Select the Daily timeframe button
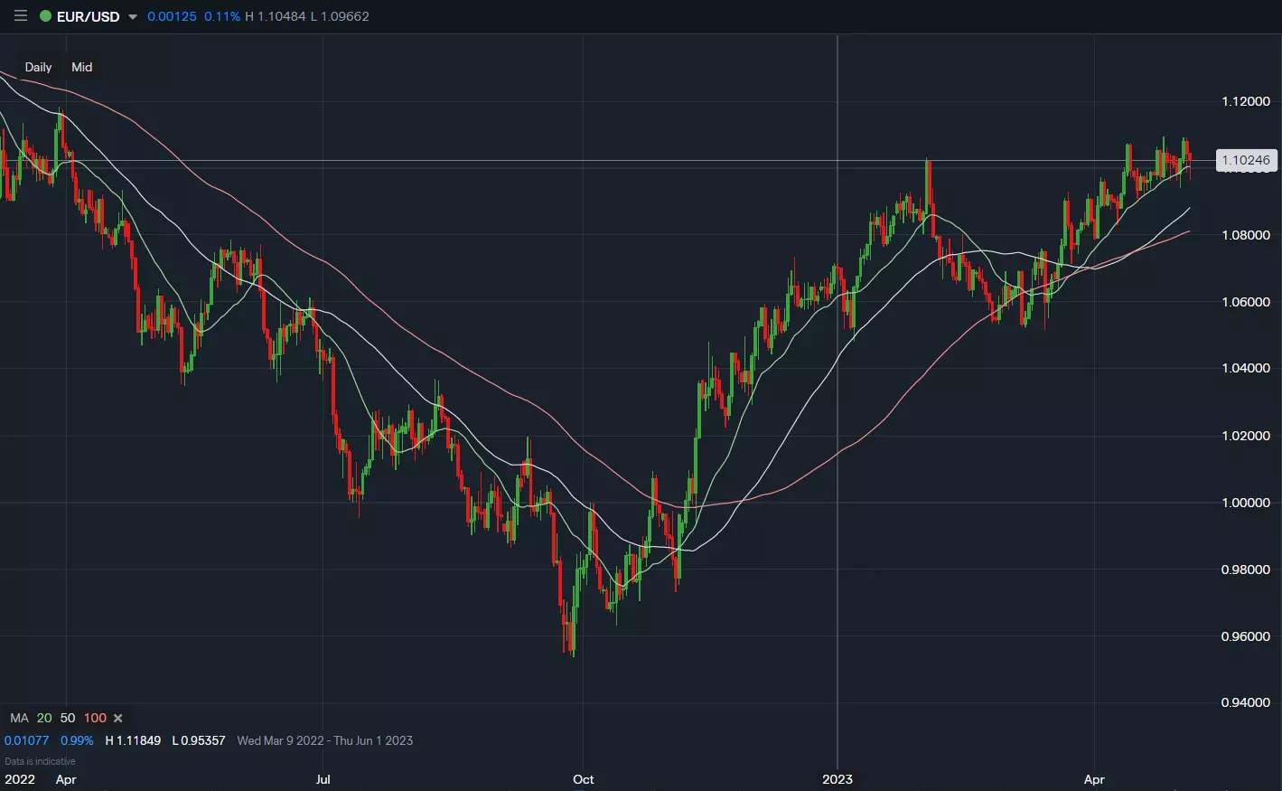Screen dimensions: 1282x791 tap(38, 67)
